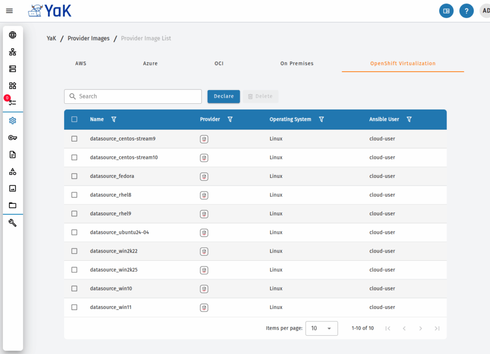
Task: Sort by the Operating System column header
Action: point(290,119)
